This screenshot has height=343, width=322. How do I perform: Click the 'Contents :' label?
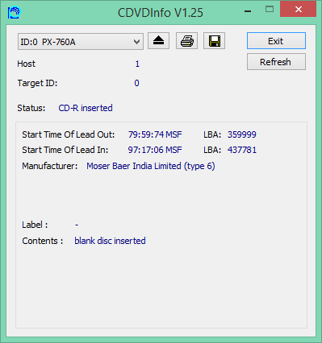tap(43, 241)
